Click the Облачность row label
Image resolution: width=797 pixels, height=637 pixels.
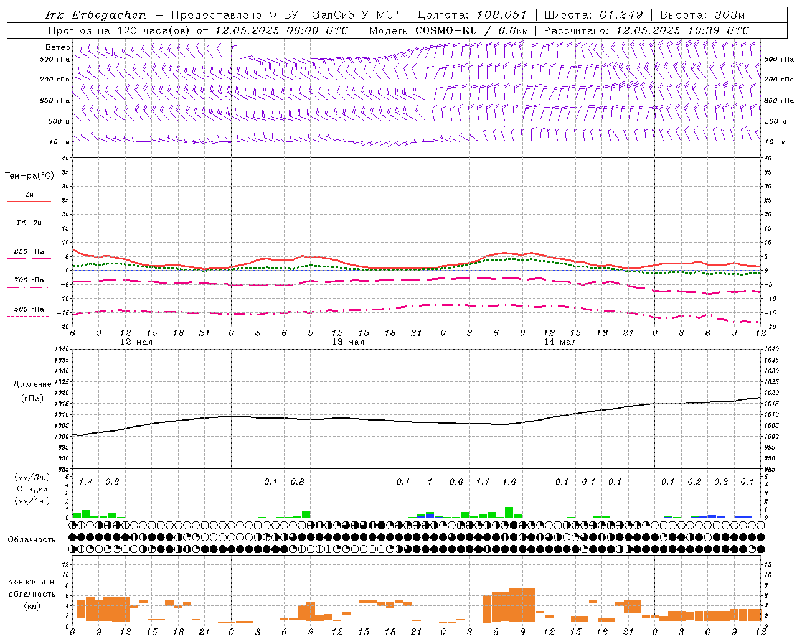tap(32, 540)
